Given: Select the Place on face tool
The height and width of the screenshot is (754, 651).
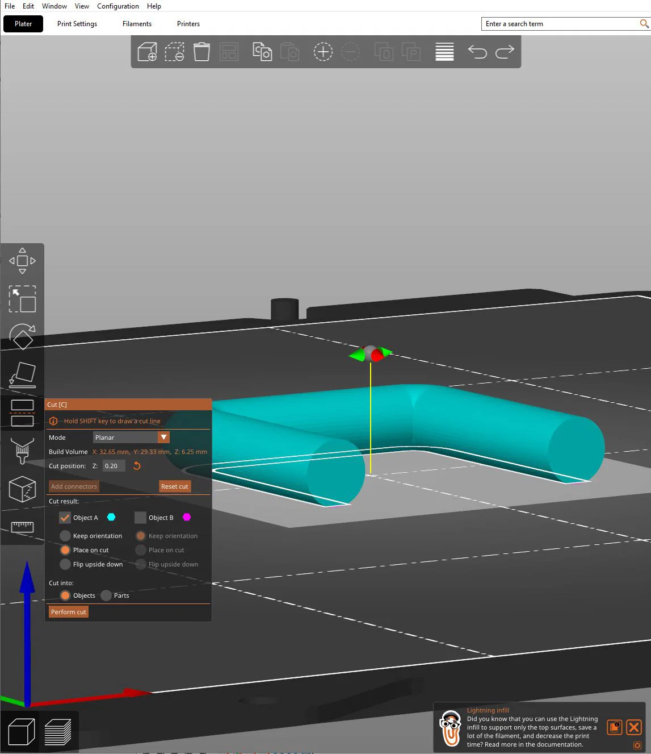Looking at the screenshot, I should [22, 375].
